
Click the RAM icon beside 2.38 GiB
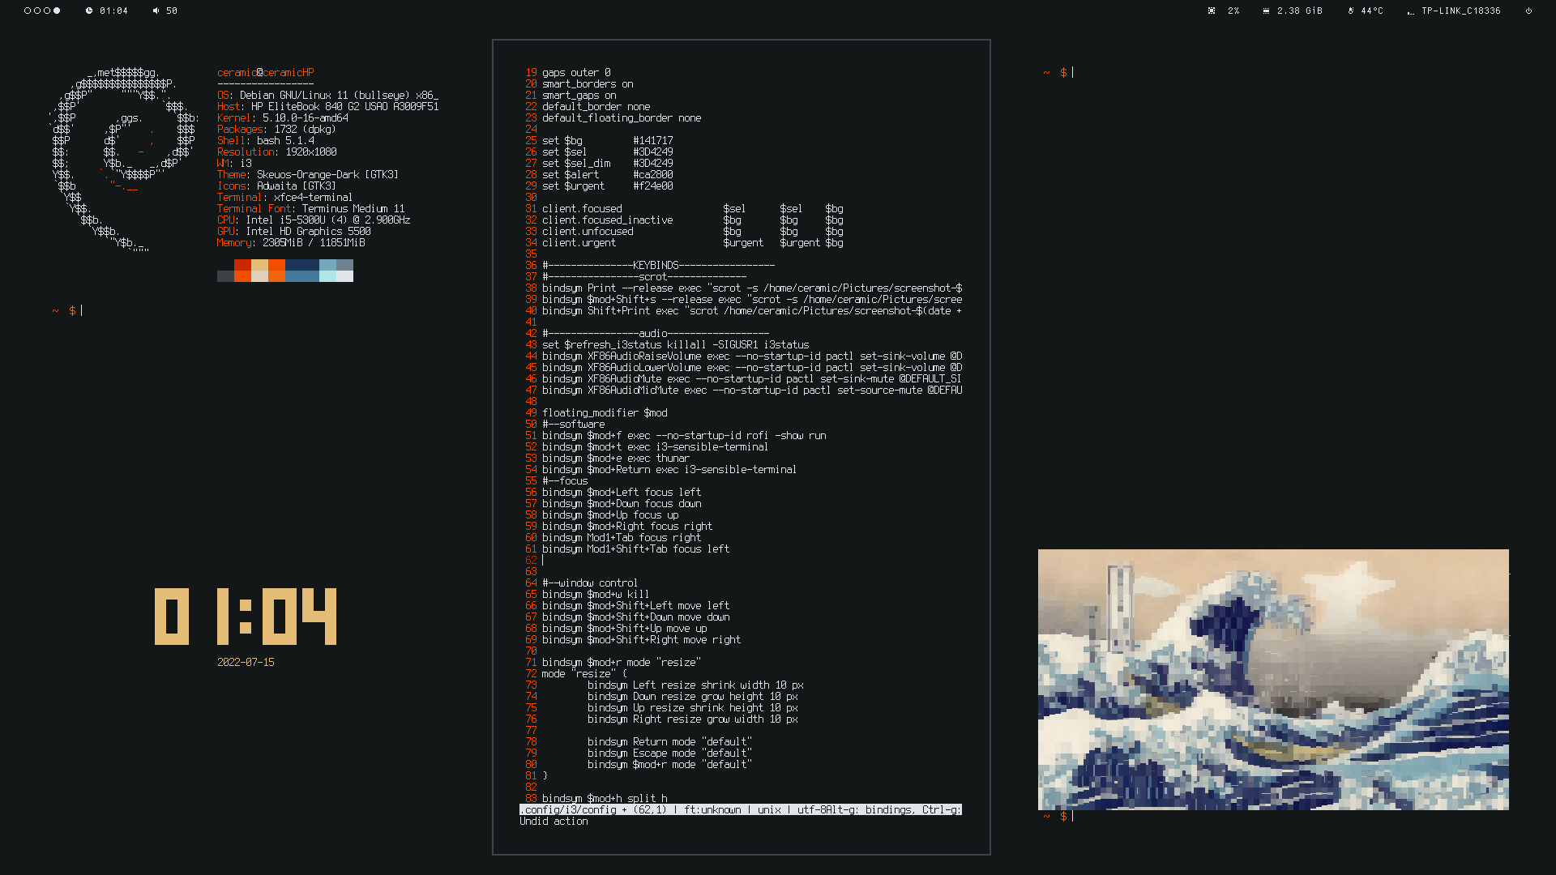pos(1266,11)
